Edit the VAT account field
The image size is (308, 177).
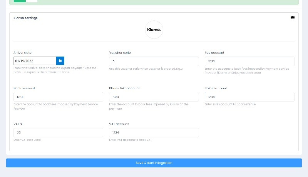pos(154,132)
